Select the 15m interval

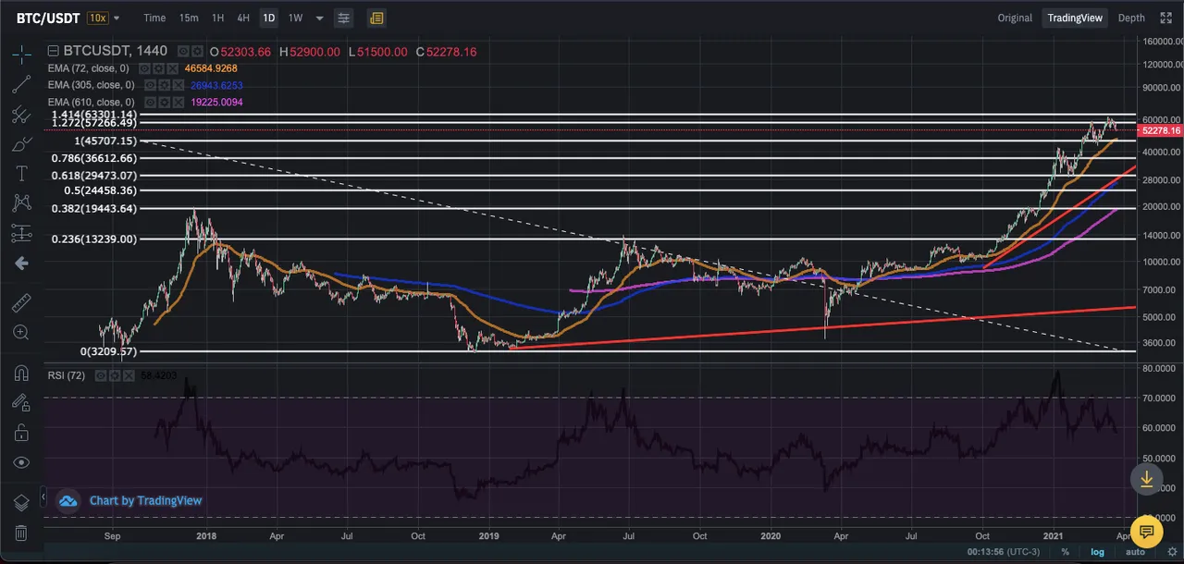(189, 18)
